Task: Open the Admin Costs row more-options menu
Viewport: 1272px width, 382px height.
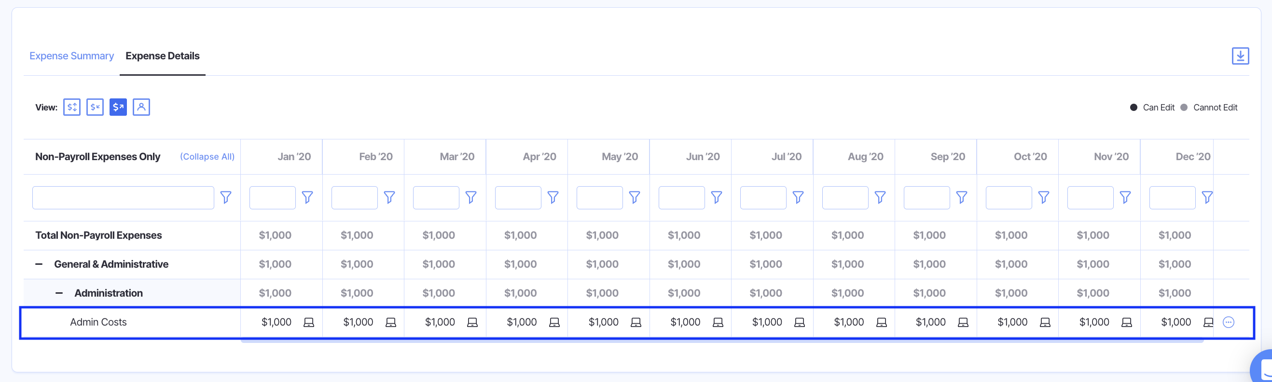Action: [1228, 322]
